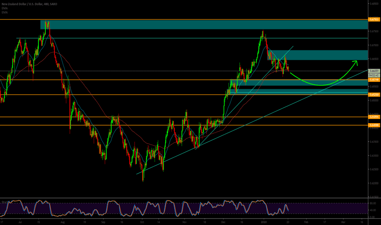Select the orange 0.64394 price label
The image size is (381, 225).
(x=374, y=117)
